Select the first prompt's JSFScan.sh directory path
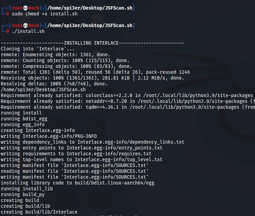Screen dimensions: 255x216 (x=89, y=8)
